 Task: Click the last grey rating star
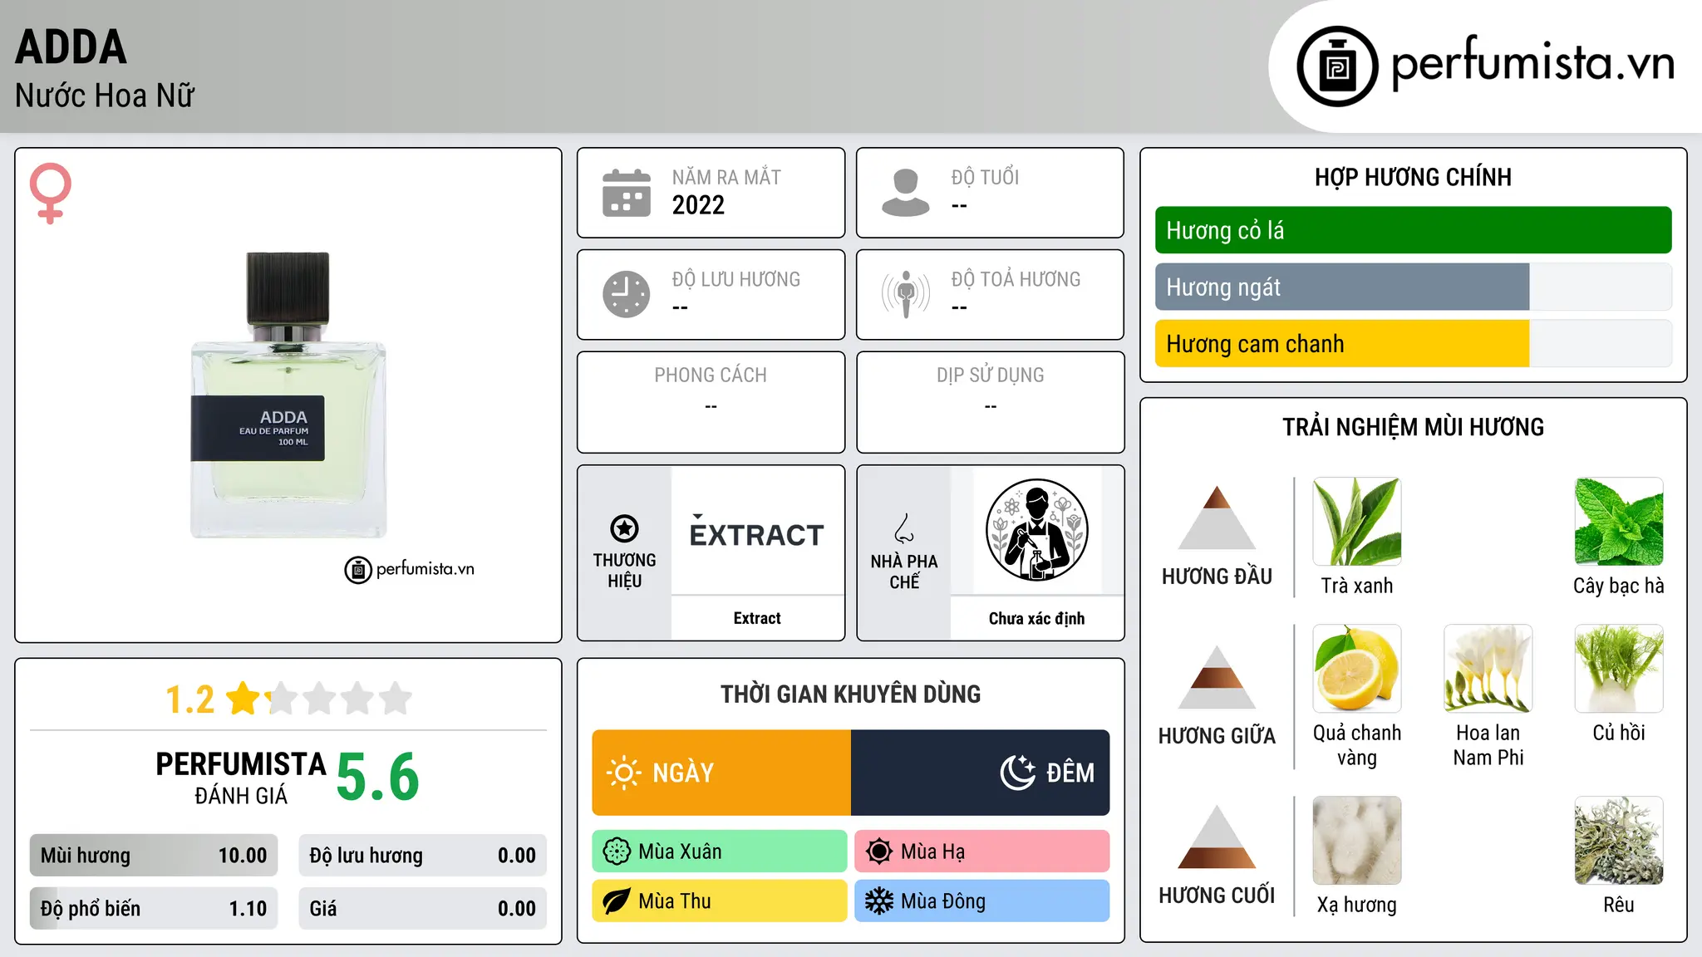click(x=396, y=699)
